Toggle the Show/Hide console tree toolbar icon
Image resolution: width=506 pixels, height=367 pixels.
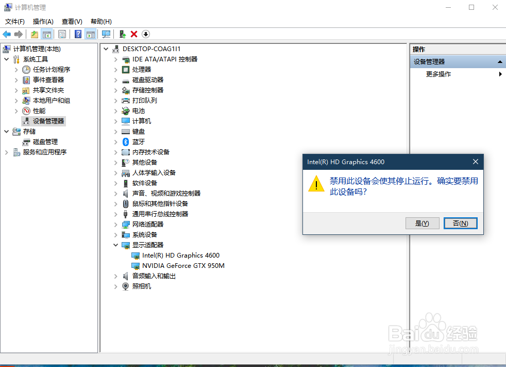click(47, 34)
